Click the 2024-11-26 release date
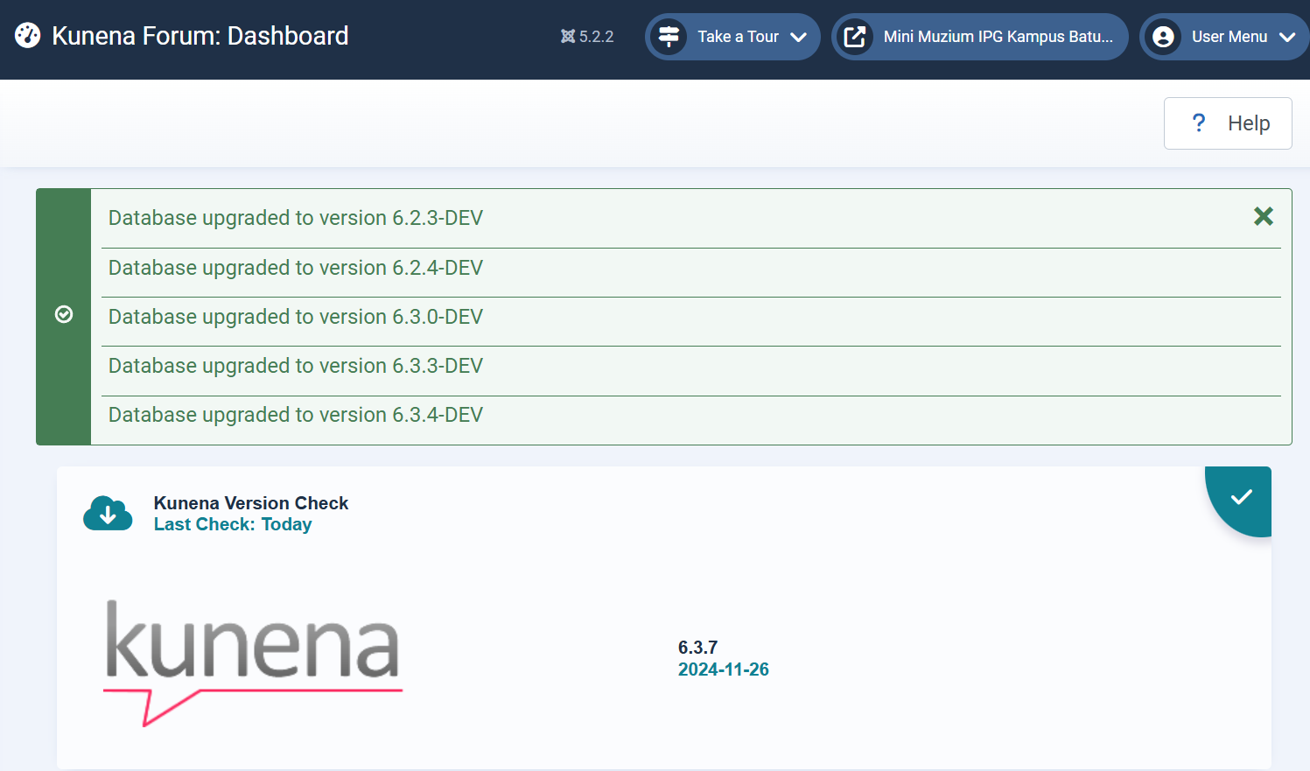The image size is (1310, 771). click(723, 669)
